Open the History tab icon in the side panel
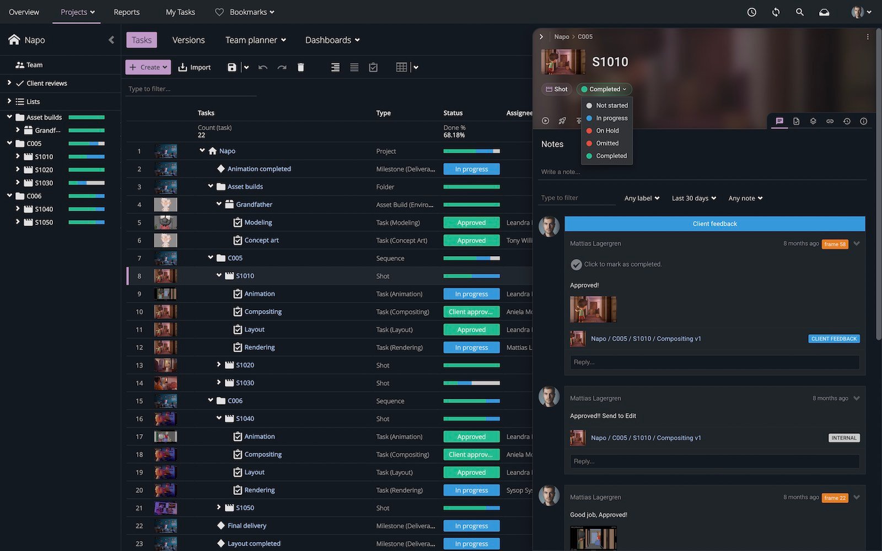The width and height of the screenshot is (882, 551). pyautogui.click(x=847, y=121)
